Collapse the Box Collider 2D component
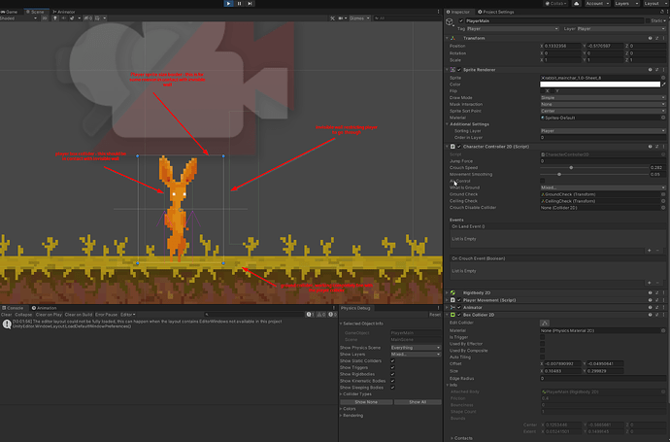The width and height of the screenshot is (670, 442). [x=448, y=315]
